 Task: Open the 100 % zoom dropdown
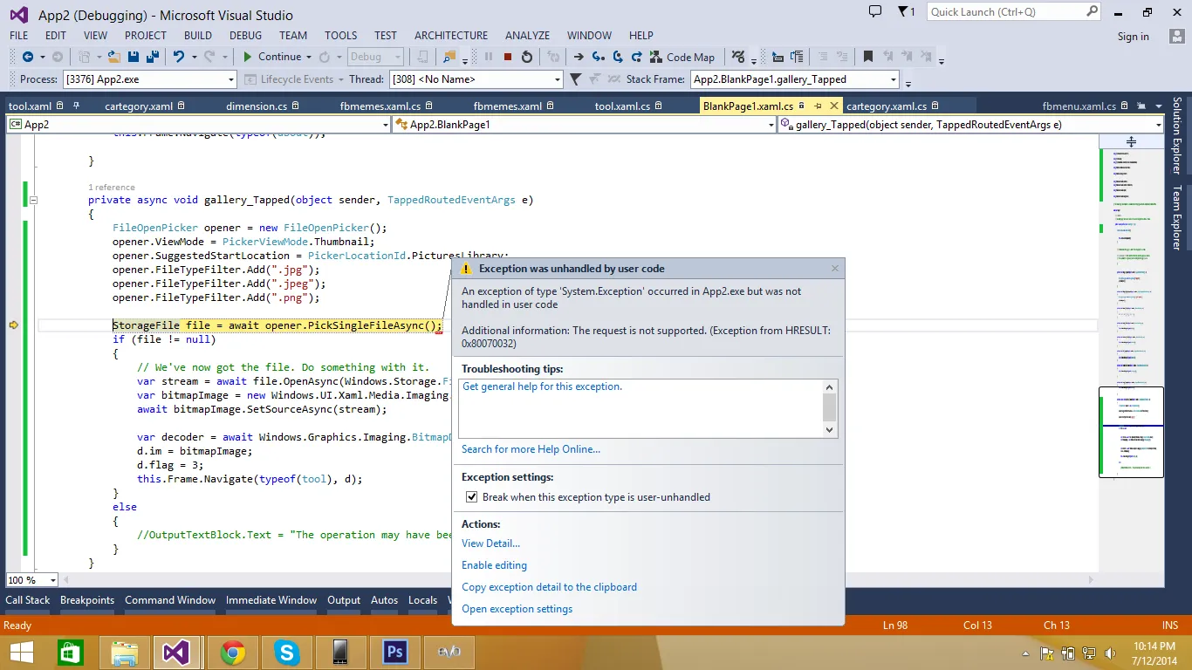tap(31, 580)
